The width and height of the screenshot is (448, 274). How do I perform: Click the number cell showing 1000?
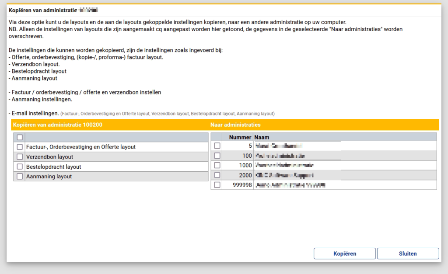pos(245,166)
